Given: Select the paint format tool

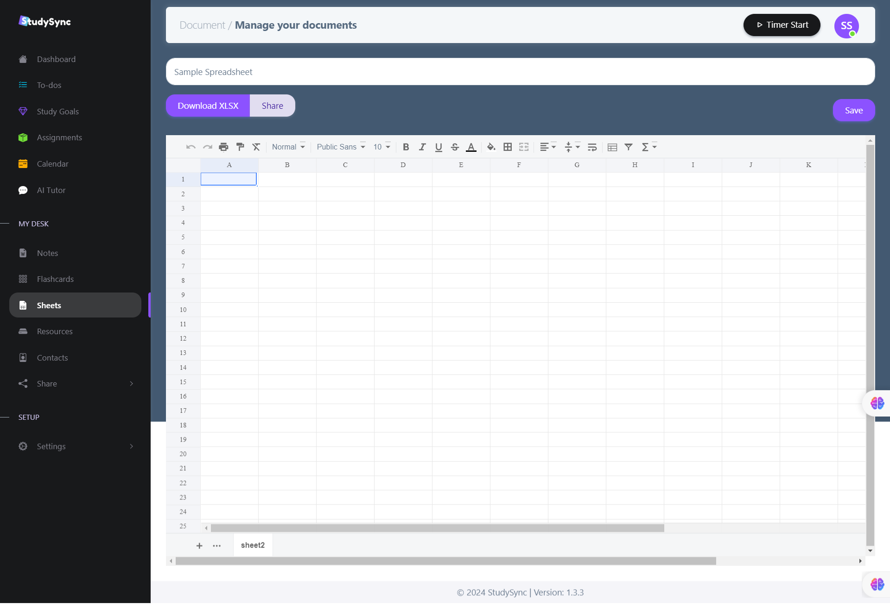Looking at the screenshot, I should click(x=240, y=147).
